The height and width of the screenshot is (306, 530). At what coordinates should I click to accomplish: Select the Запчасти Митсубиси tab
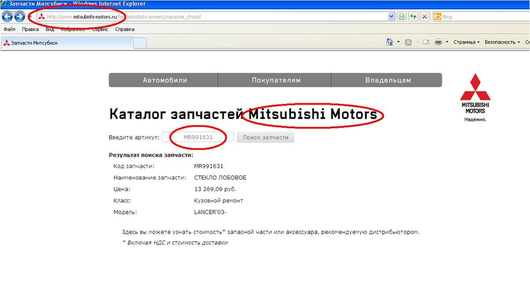click(x=67, y=43)
